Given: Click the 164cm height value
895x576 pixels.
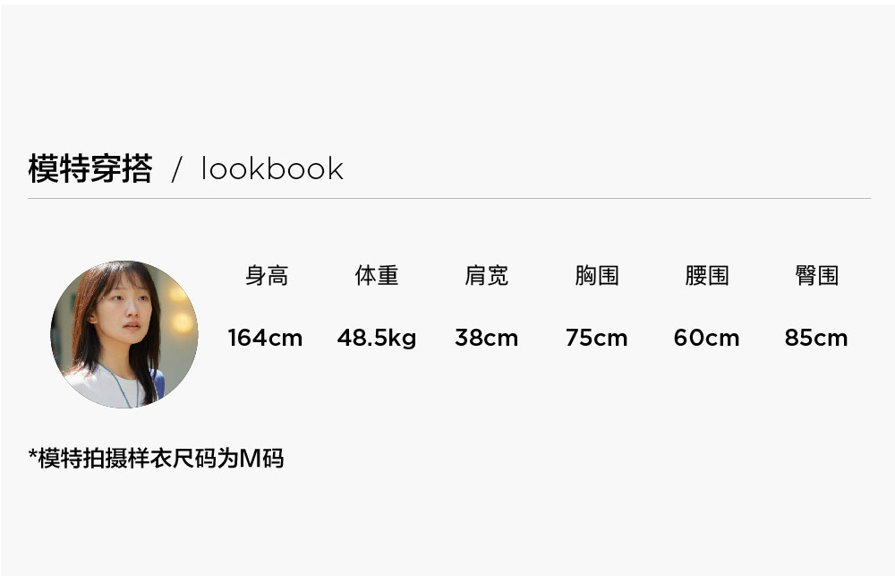Looking at the screenshot, I should point(266,338).
